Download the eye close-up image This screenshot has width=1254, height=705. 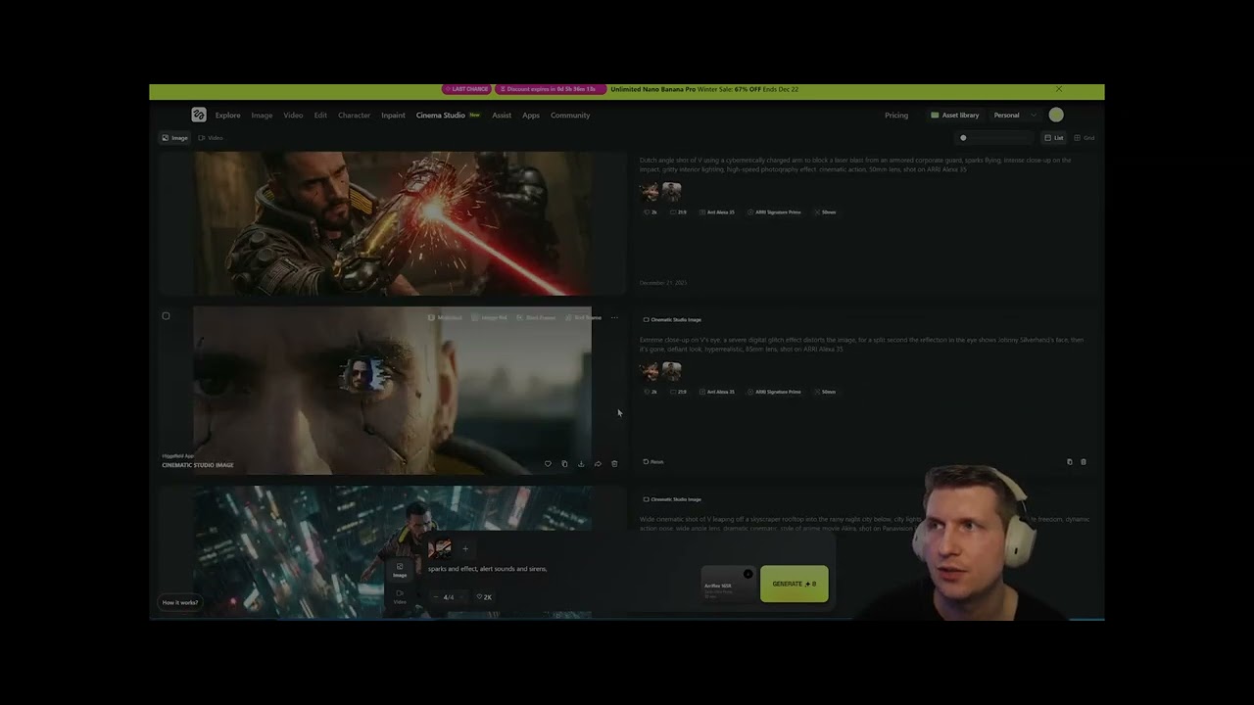coord(581,464)
